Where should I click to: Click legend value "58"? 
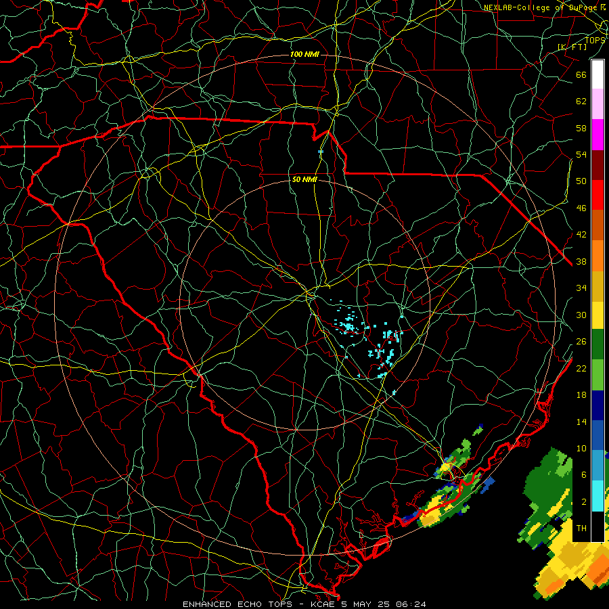click(581, 128)
